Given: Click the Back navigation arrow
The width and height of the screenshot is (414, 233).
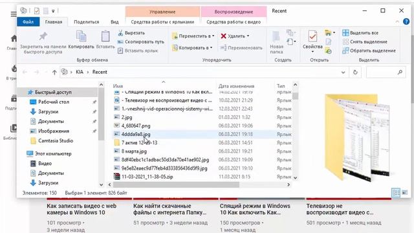Looking at the screenshot, I should coord(25,72).
